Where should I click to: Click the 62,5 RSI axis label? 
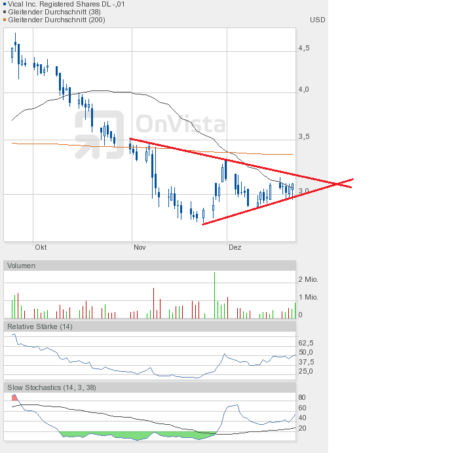(x=306, y=343)
